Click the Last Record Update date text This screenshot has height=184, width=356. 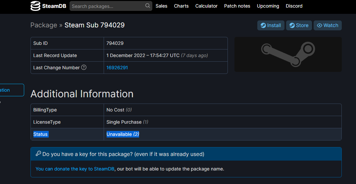pos(143,55)
